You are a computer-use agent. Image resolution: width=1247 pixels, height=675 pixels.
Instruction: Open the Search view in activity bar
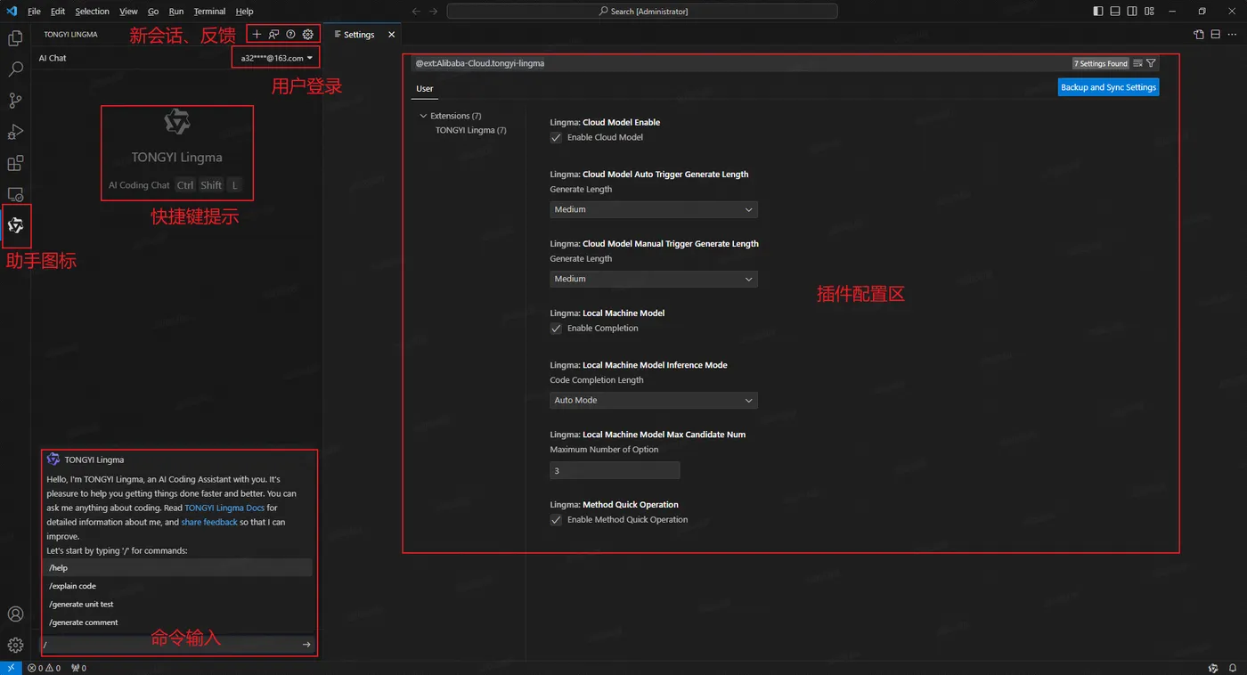(x=15, y=69)
